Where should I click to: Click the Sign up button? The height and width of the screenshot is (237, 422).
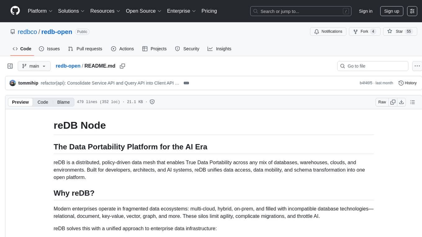(x=392, y=11)
